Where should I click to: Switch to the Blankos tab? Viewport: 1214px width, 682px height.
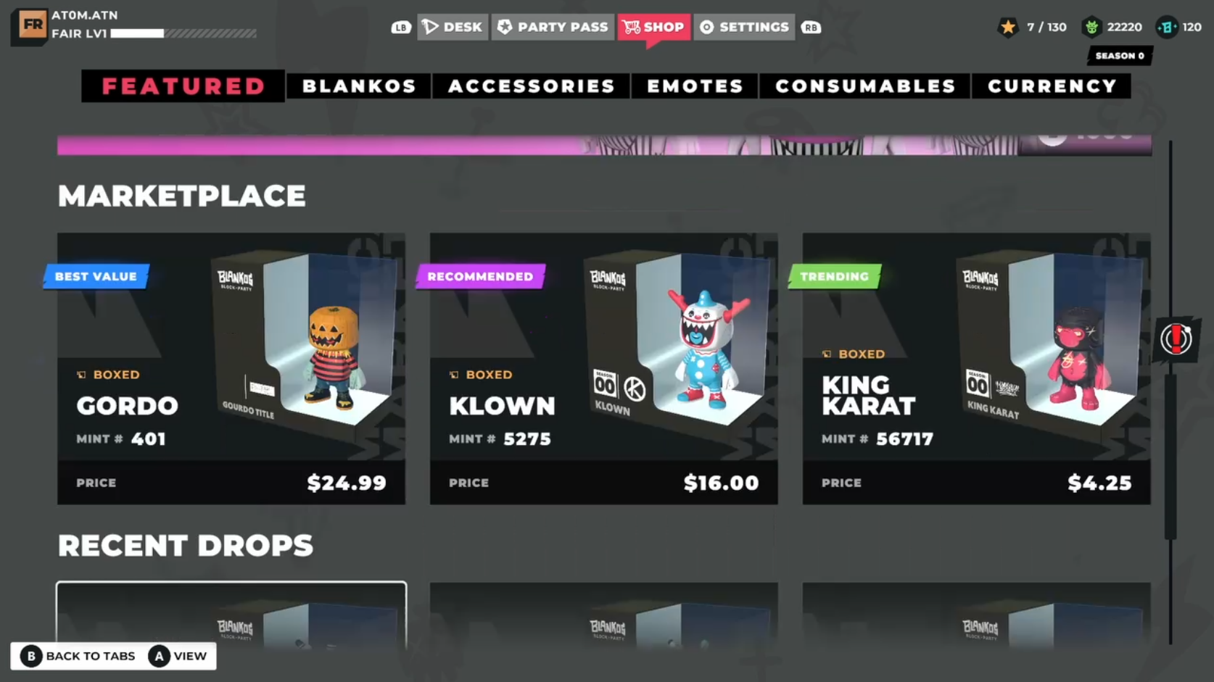coord(359,86)
